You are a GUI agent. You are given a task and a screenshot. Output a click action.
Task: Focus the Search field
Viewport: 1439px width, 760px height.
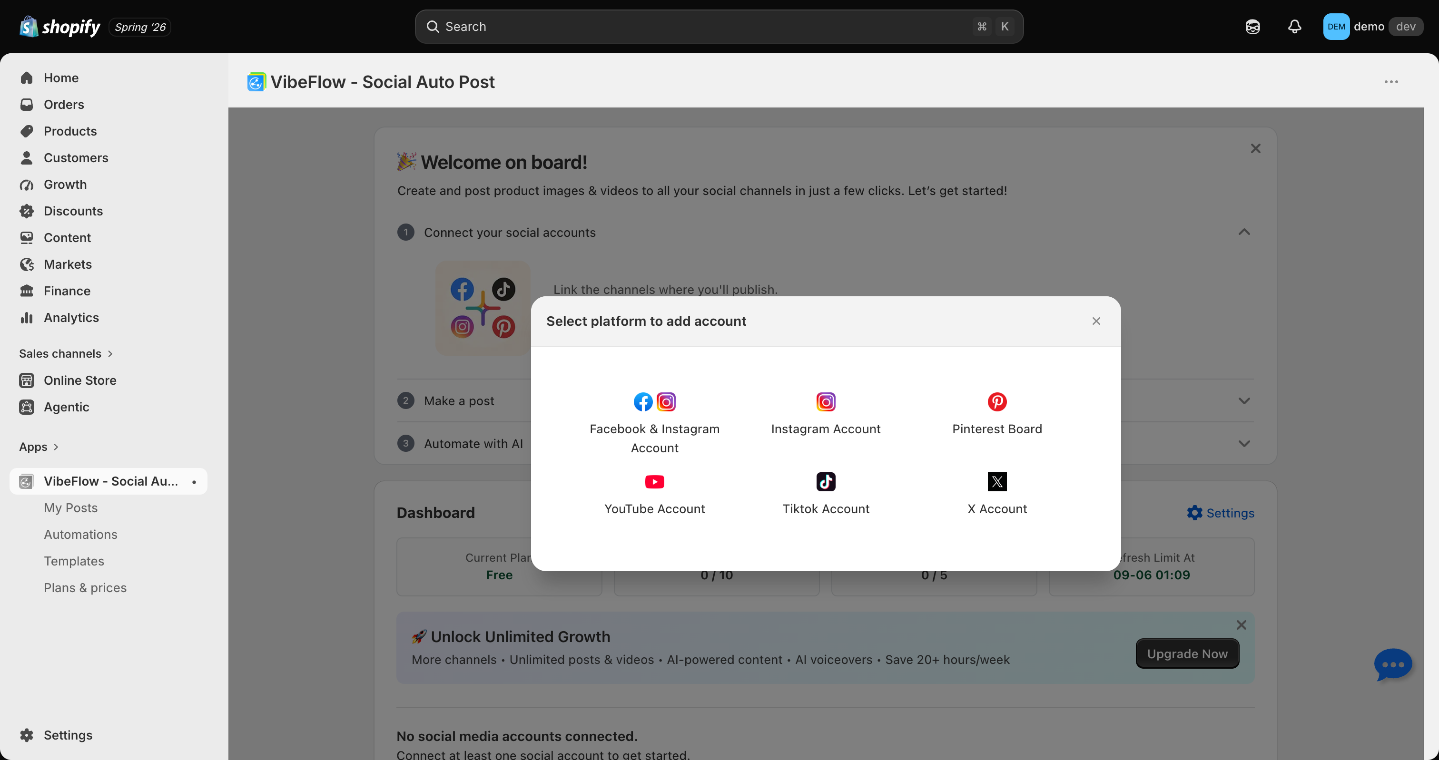click(719, 26)
